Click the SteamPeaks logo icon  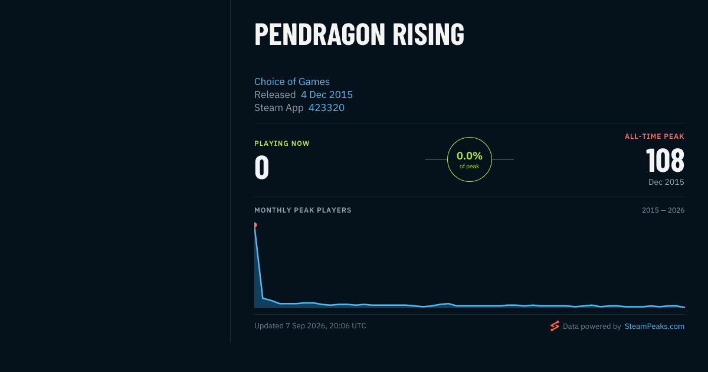pos(555,326)
